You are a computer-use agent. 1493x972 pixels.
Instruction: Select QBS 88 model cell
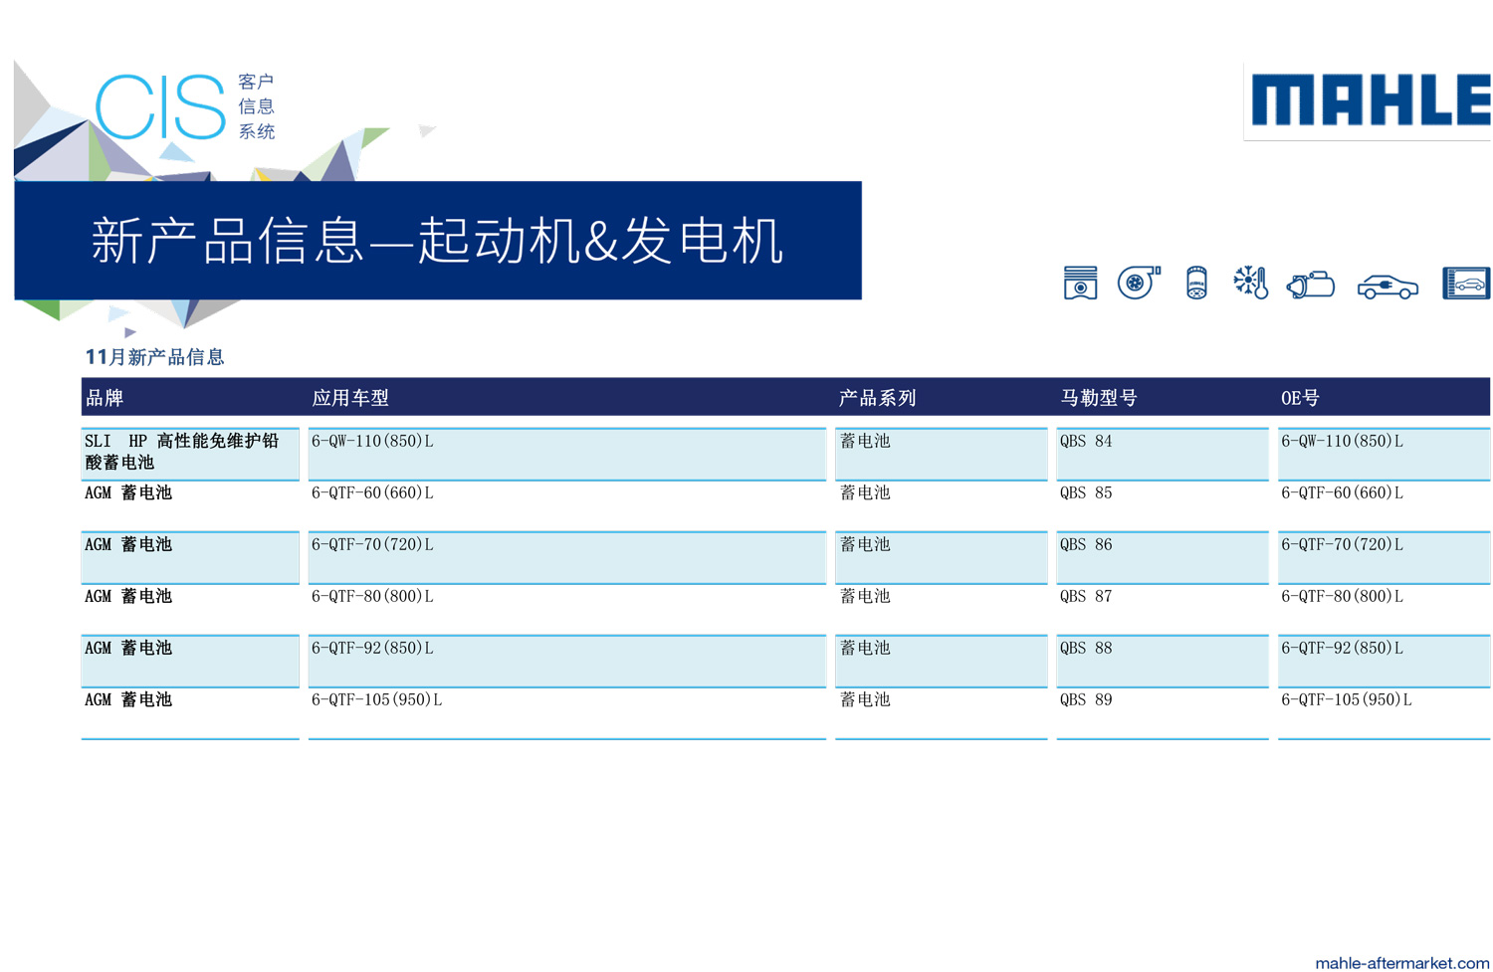coord(1162,661)
